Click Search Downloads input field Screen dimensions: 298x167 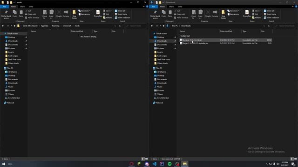click(x=284, y=26)
